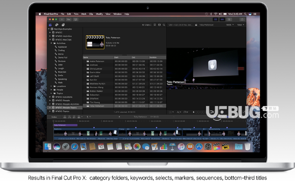The width and height of the screenshot is (295, 184).
Task: Open iTunes from the Dock
Action: 181,146
